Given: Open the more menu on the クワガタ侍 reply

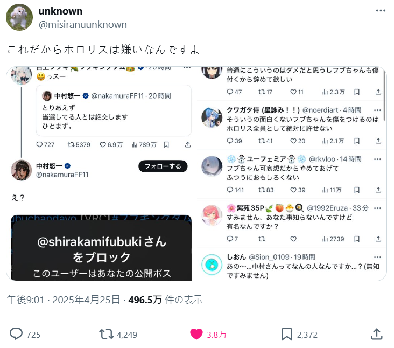Looking at the screenshot, I should click(377, 110).
